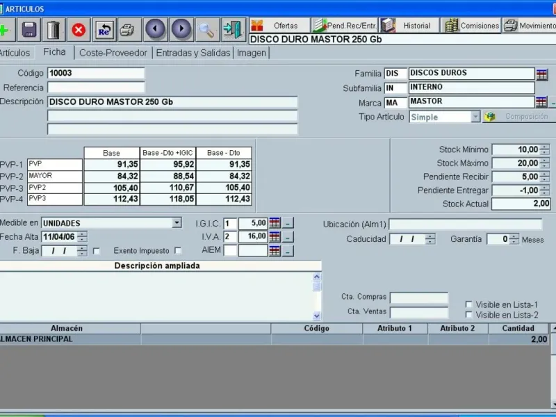Enable Visible en Lista-2 checkbox
556x417 pixels.
tap(468, 315)
